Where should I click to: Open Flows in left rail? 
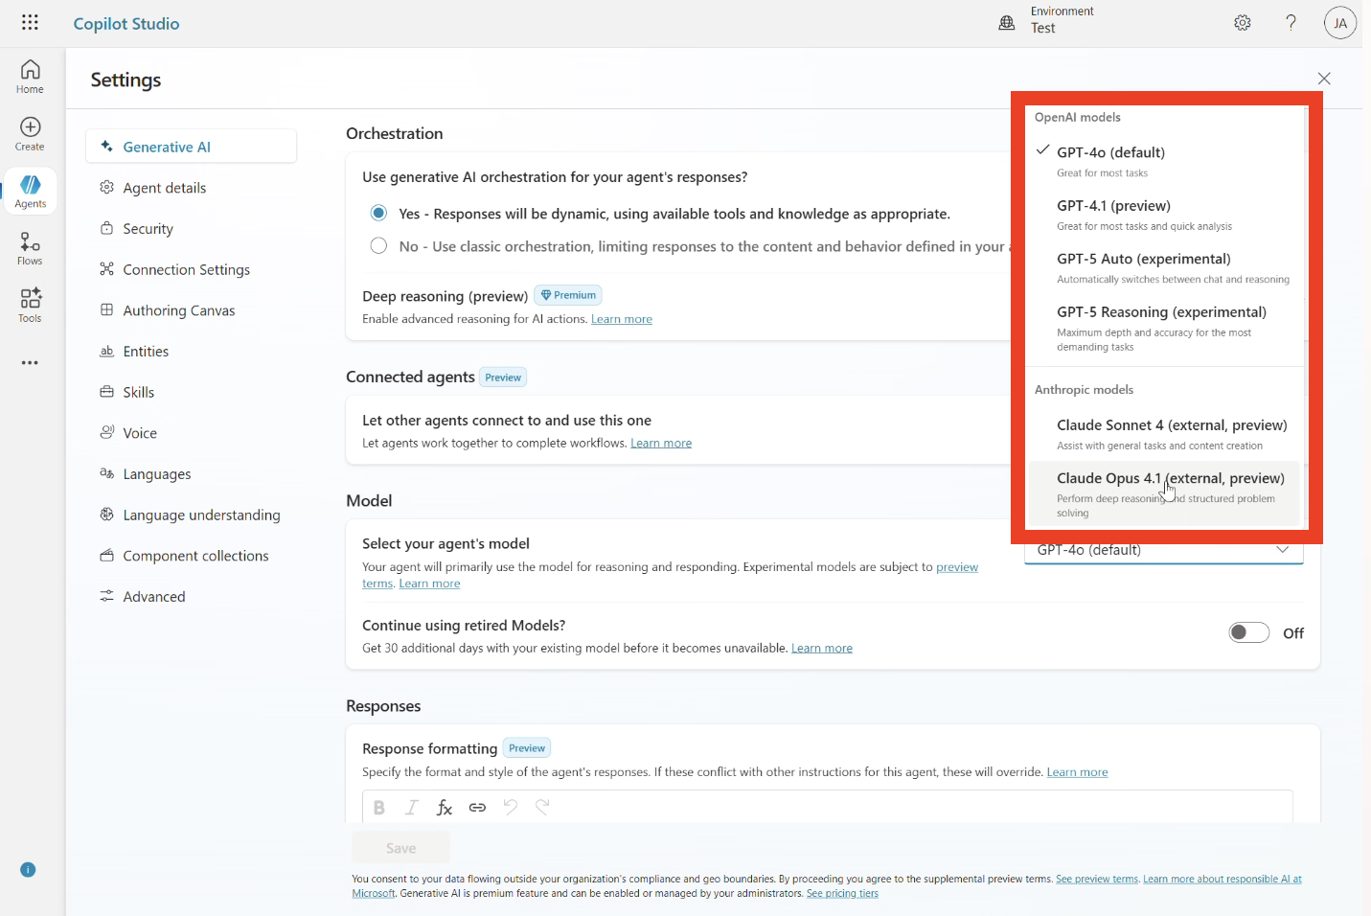[x=30, y=248]
